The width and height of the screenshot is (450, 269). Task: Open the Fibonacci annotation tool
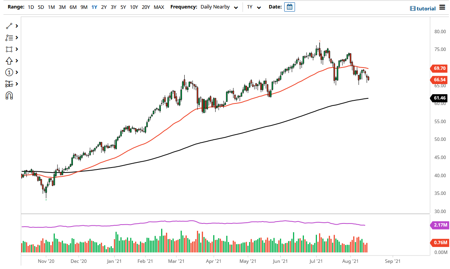(10, 37)
